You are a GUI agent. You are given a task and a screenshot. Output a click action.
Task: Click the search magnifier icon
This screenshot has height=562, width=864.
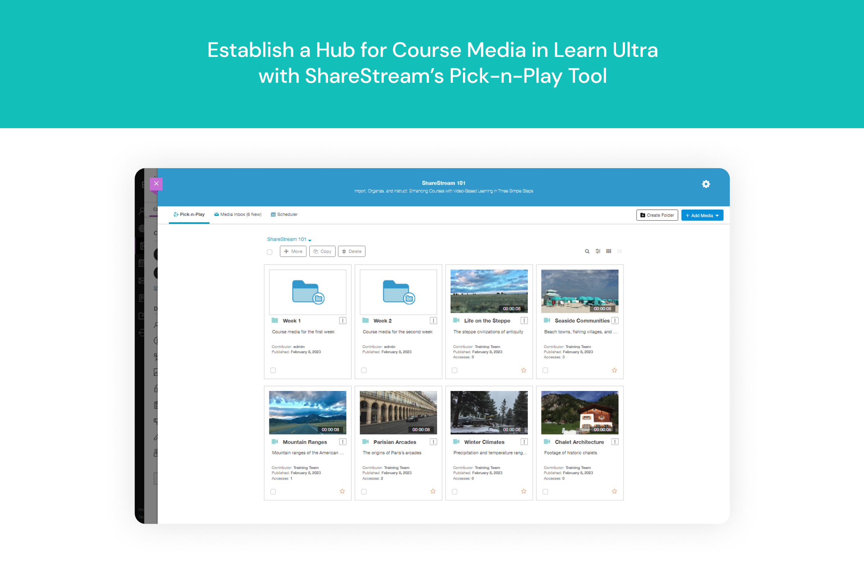coord(587,251)
